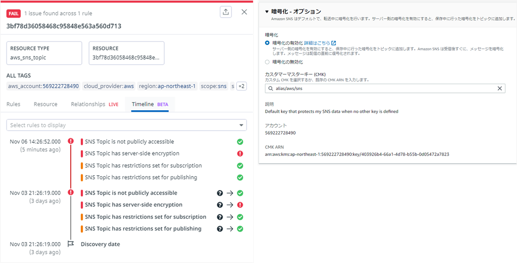
Task: Open the 詳細はこちら link
Action: click(320, 43)
